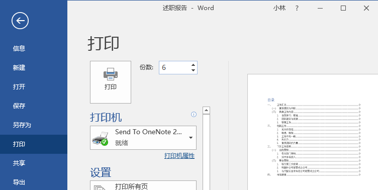Open the 共享 page
Viewport: 378px width, 190px height.
pyautogui.click(x=19, y=163)
